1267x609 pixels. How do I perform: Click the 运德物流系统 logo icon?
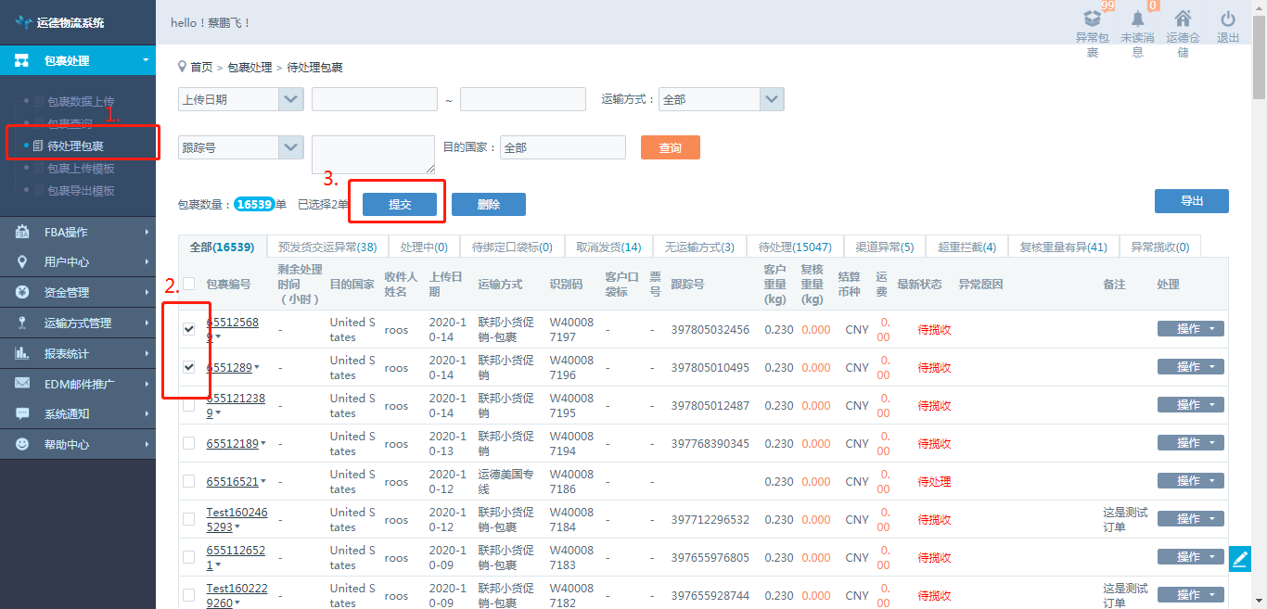click(23, 22)
